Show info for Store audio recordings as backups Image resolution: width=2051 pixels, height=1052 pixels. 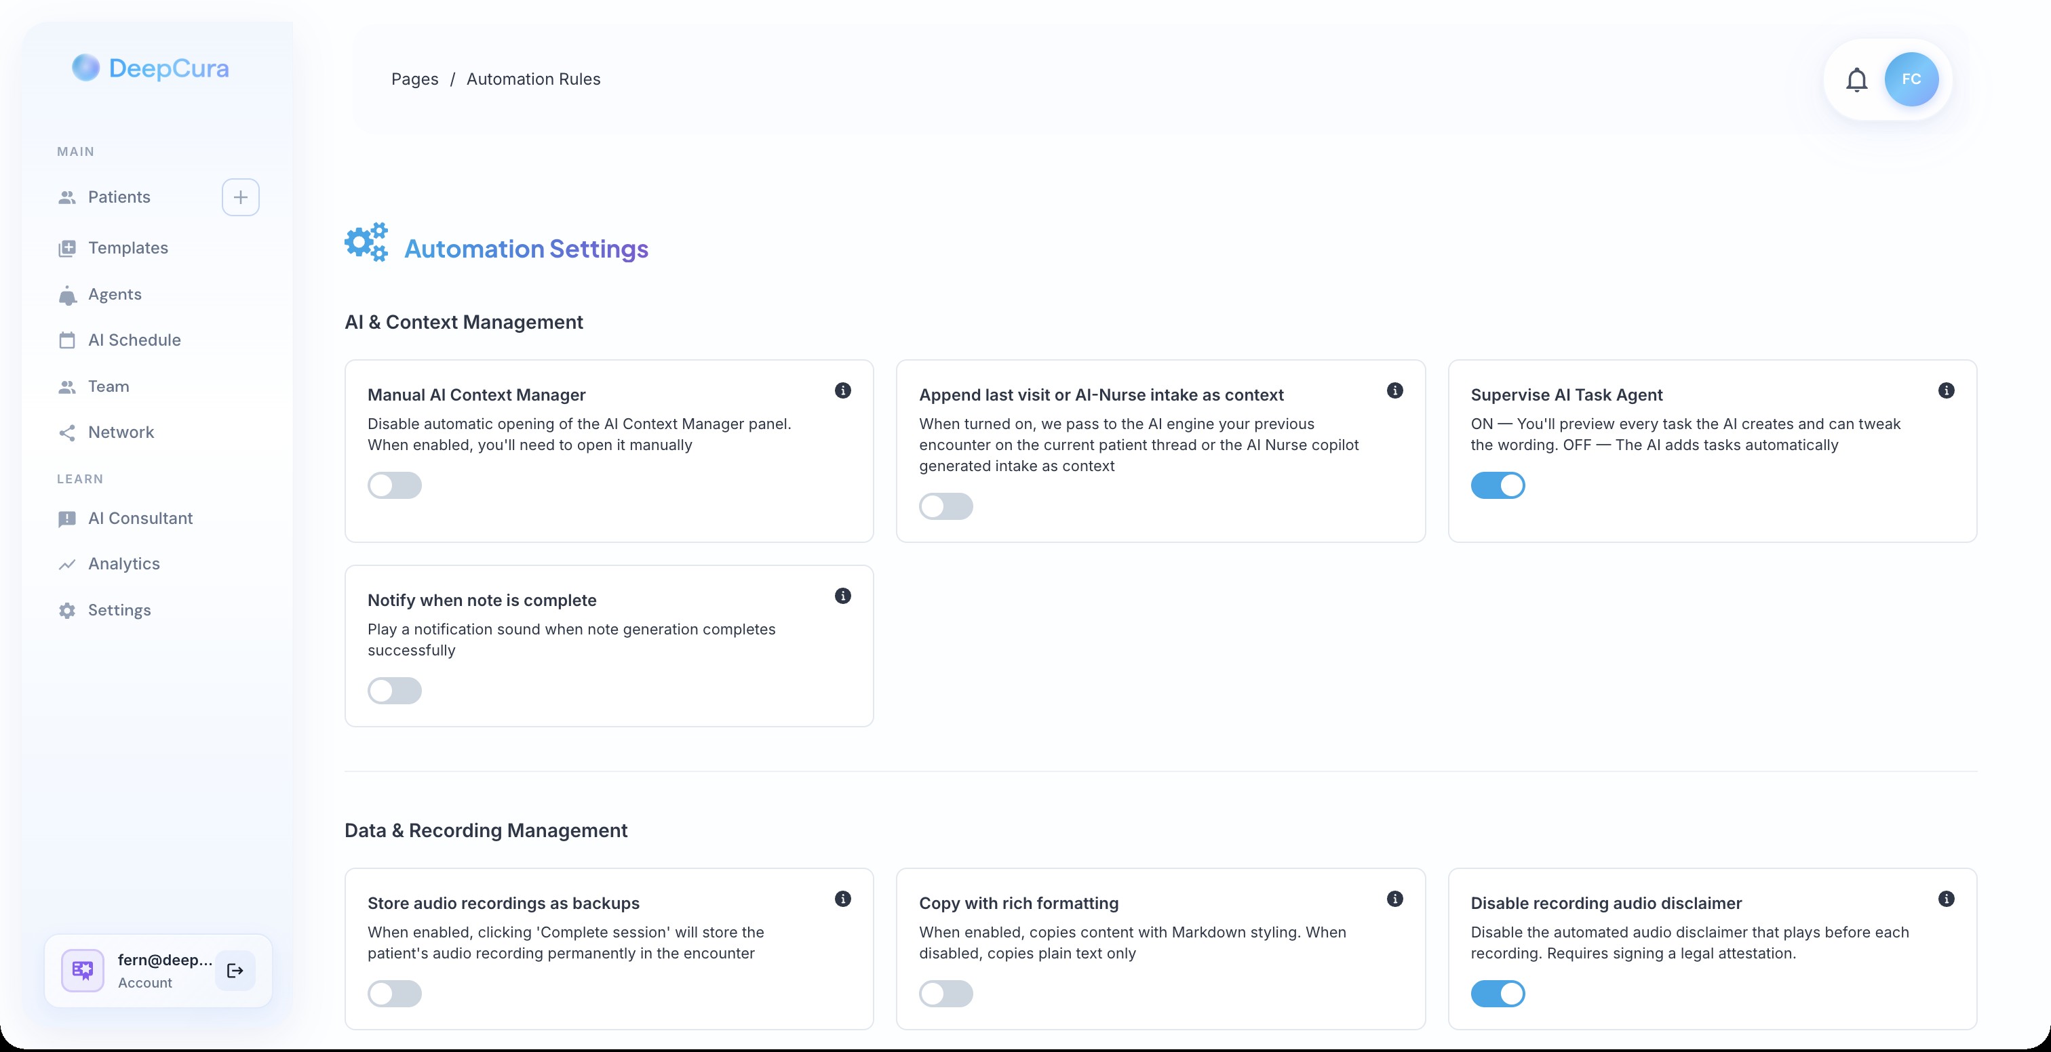click(842, 899)
